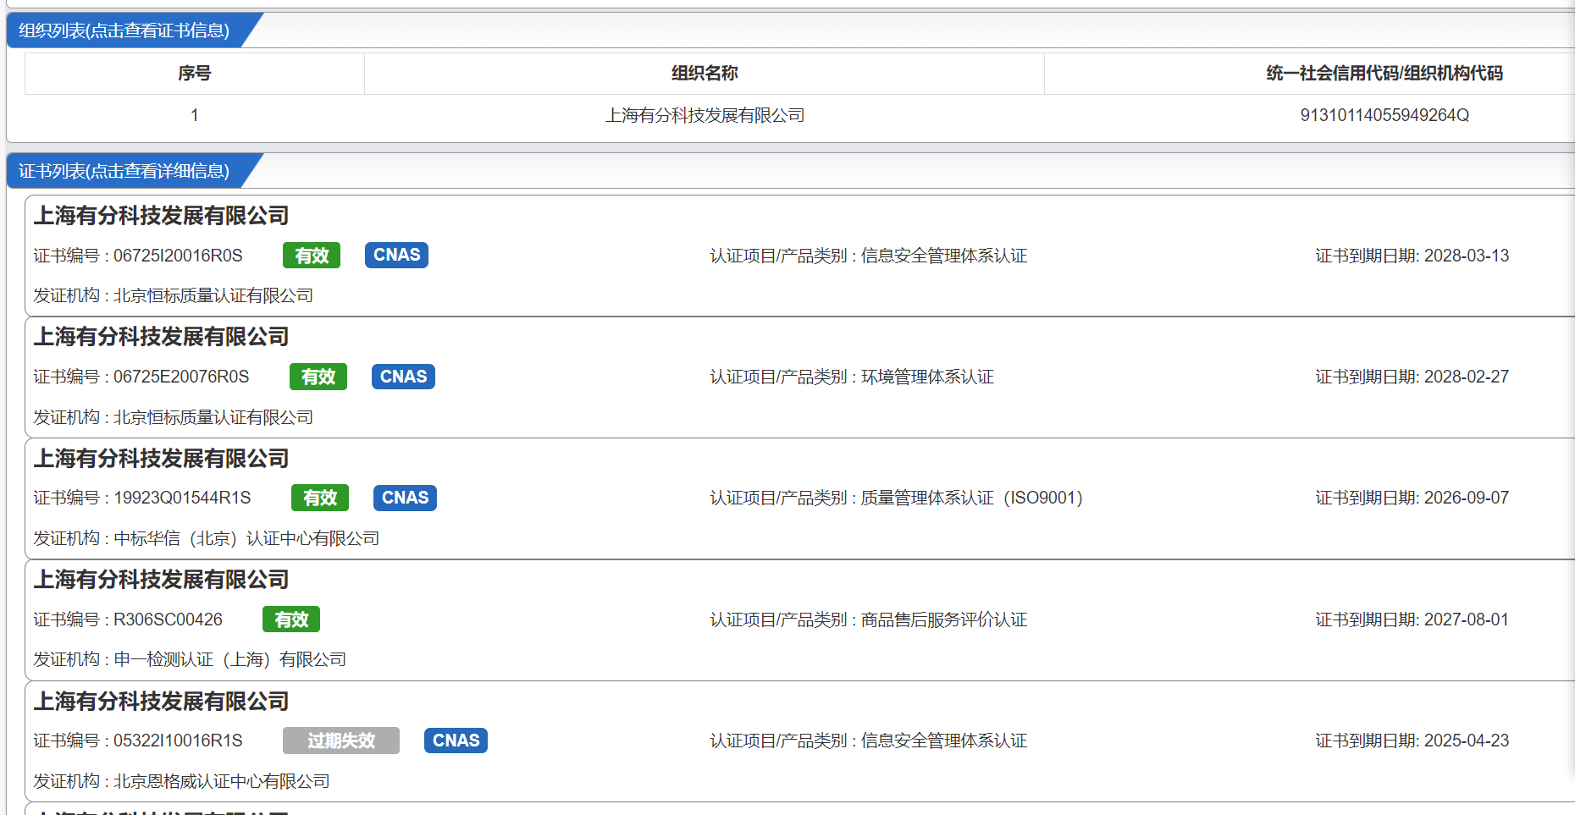This screenshot has width=1575, height=815.
Task: Click credit code 91310114055949264Q
Action: tap(1384, 115)
